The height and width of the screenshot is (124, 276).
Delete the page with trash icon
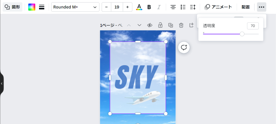click(x=181, y=25)
